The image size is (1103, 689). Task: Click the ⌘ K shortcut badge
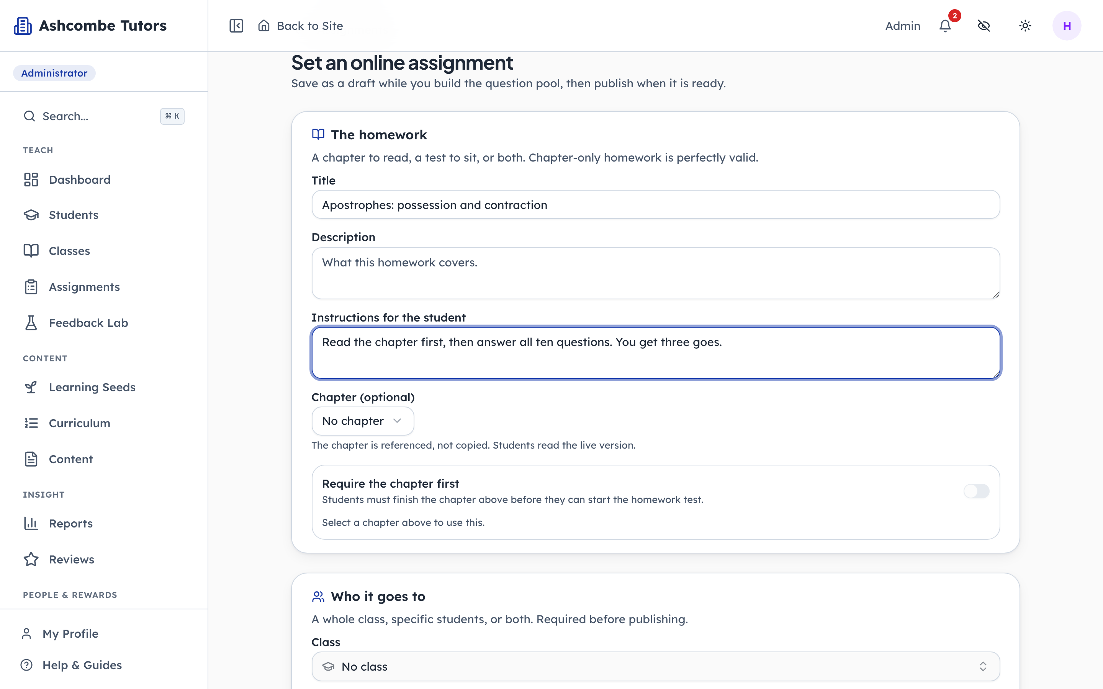click(x=172, y=116)
